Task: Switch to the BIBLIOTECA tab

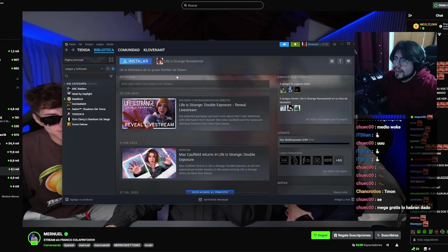Action: (x=104, y=50)
